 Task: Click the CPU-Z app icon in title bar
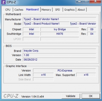click(4, 2)
